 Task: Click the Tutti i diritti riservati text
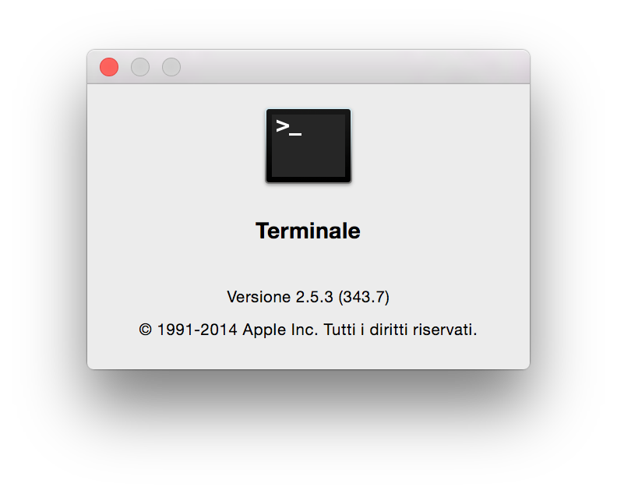click(400, 330)
